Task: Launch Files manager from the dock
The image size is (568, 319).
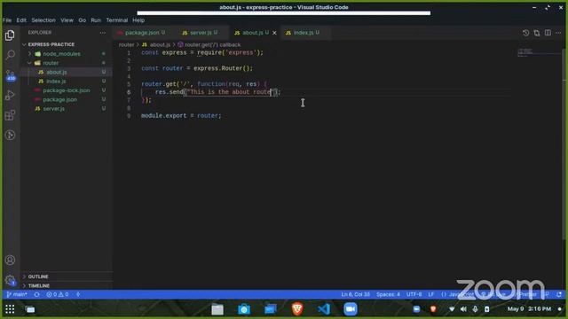Action: point(217,309)
